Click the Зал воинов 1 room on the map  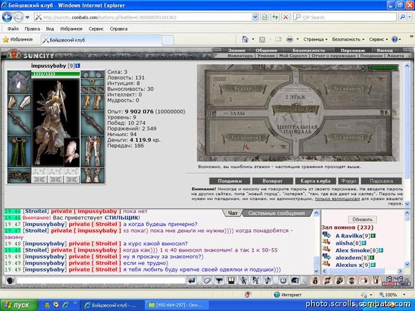click(x=246, y=138)
